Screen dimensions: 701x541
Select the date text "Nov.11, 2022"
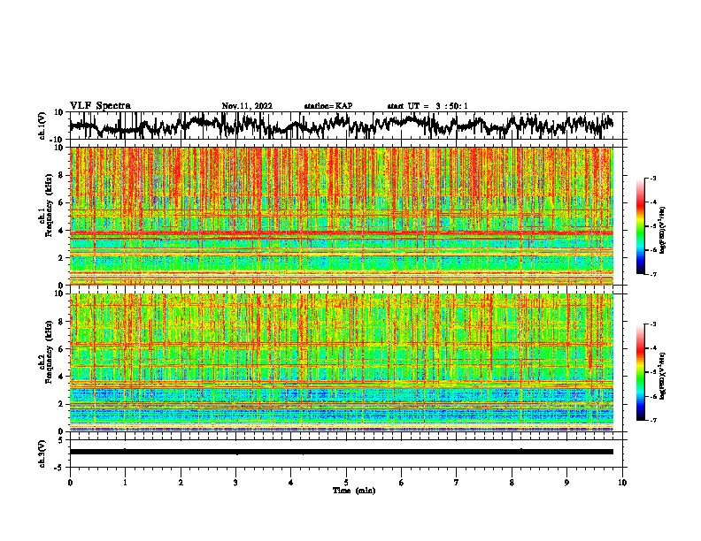[247, 106]
